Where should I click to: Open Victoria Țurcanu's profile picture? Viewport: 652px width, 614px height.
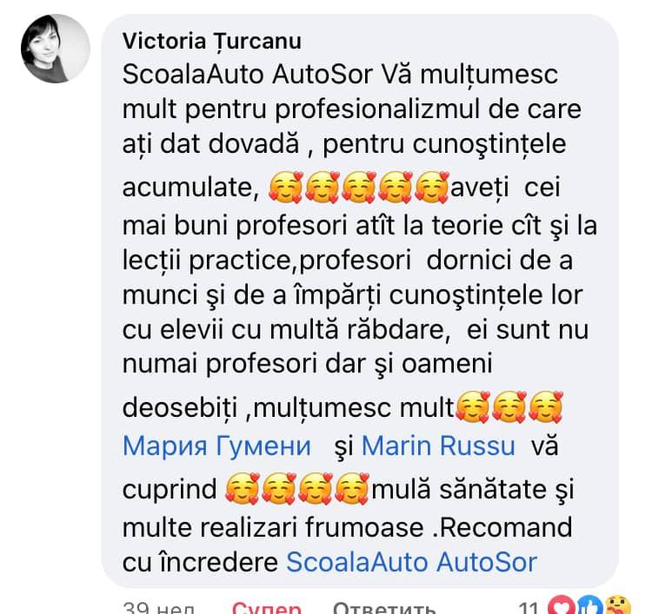(56, 48)
